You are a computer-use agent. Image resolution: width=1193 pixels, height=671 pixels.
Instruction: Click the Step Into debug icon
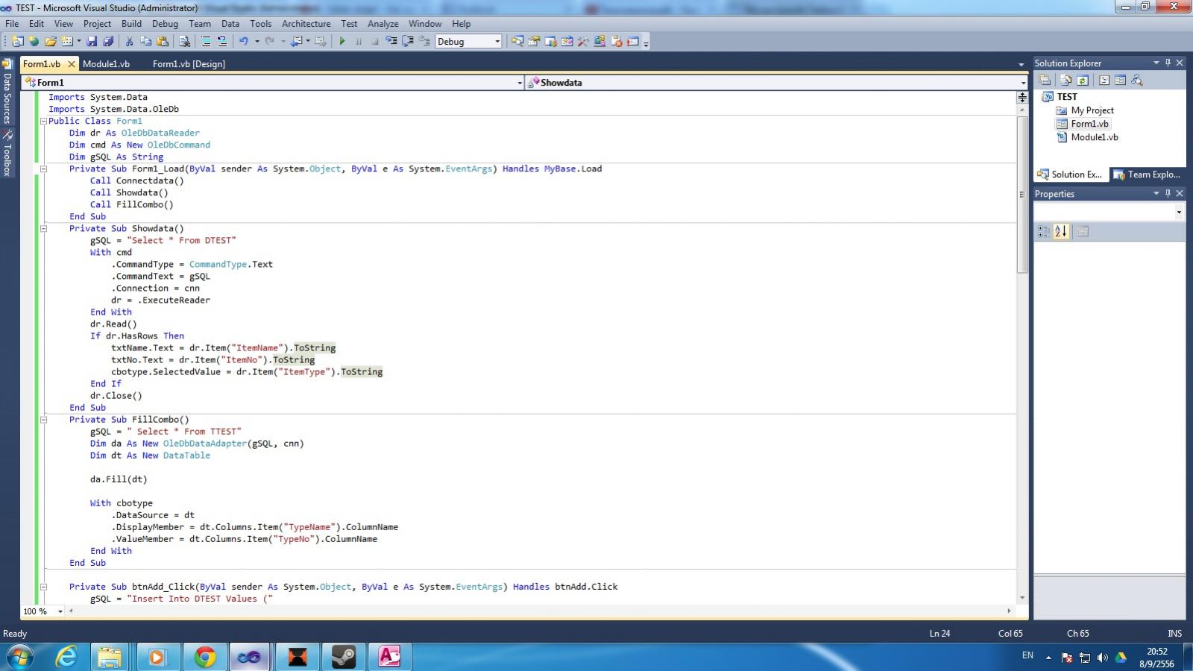(391, 42)
